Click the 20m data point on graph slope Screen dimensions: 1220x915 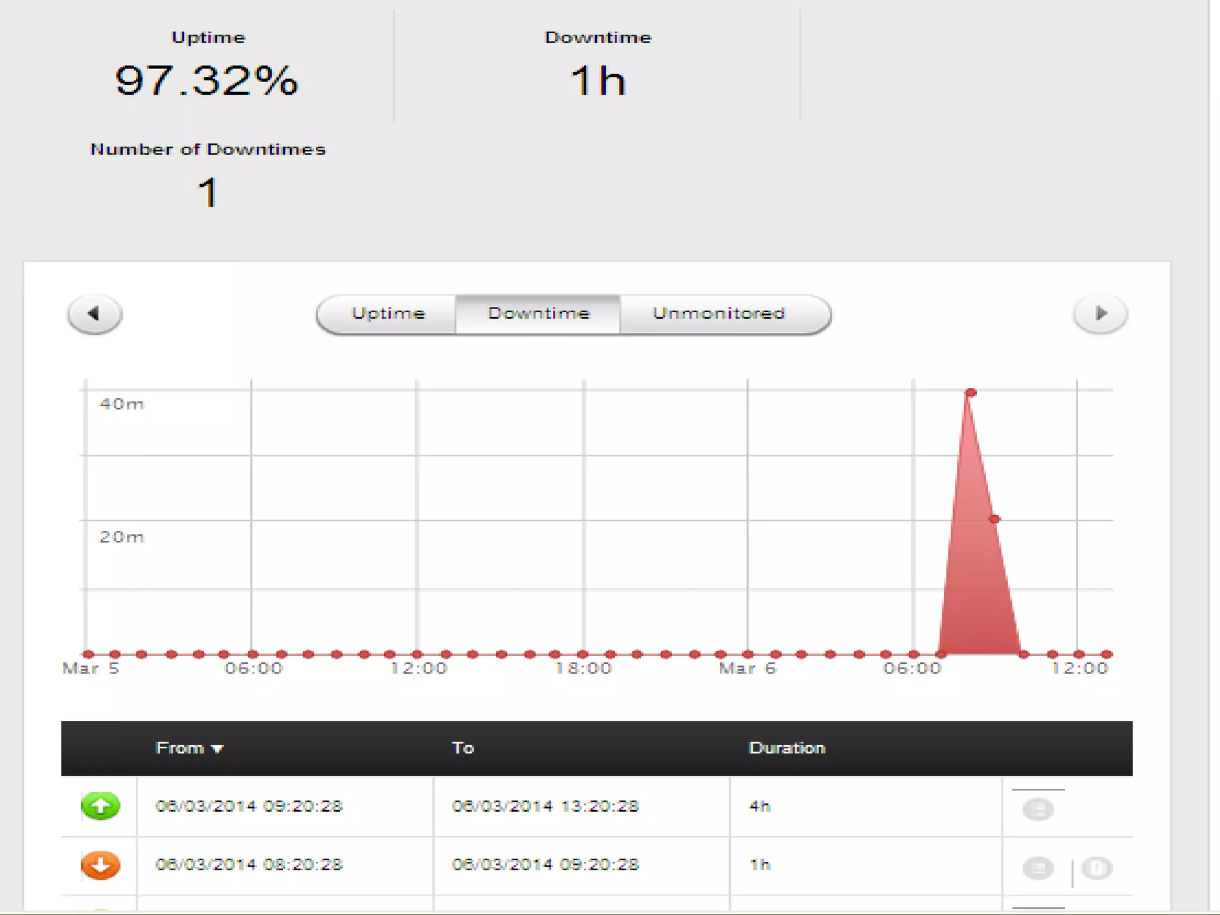(994, 519)
